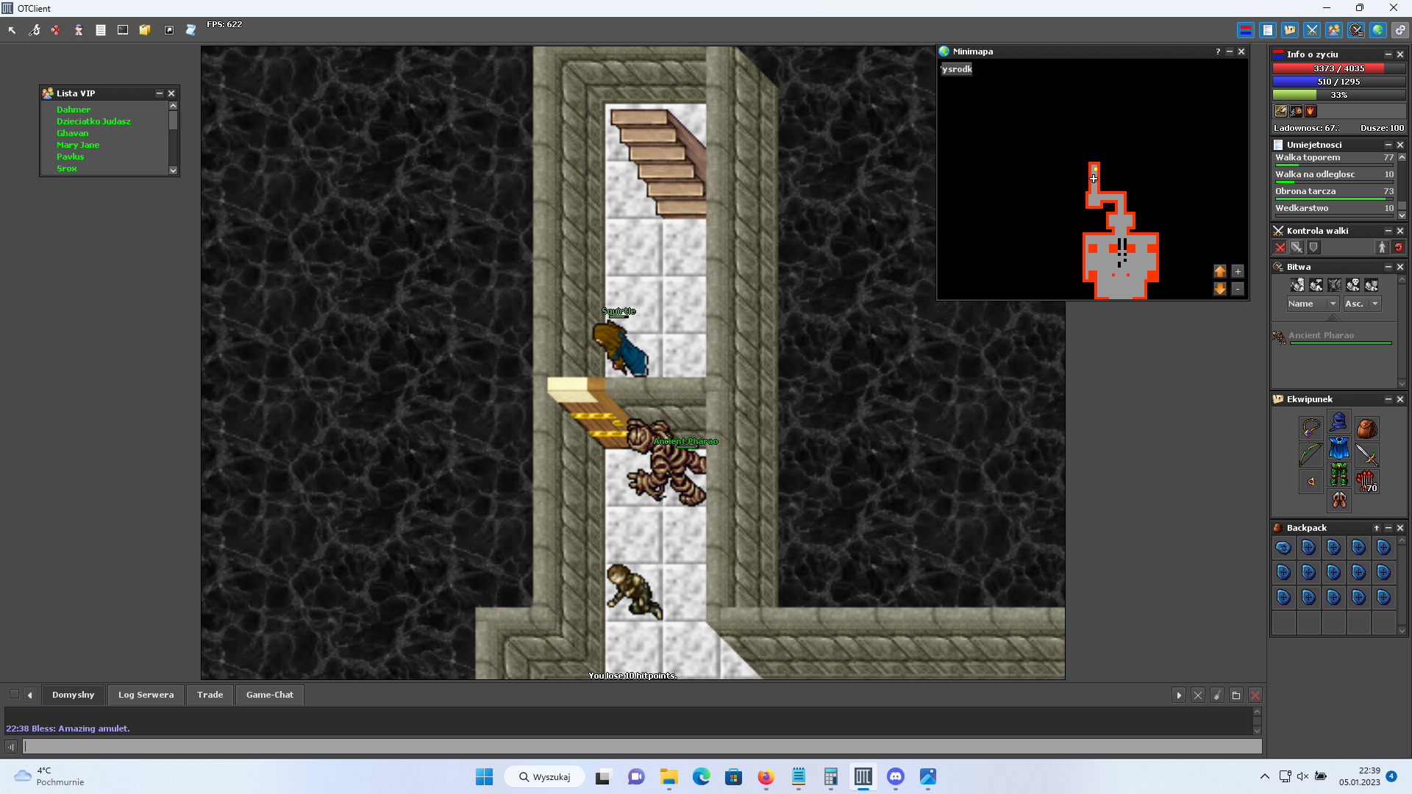1412x794 pixels.
Task: Toggle hide party members filter in Bitwa
Action: click(x=1371, y=285)
